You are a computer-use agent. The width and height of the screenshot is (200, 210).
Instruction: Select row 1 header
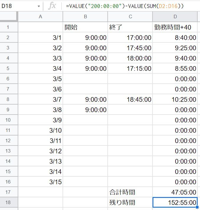pyautogui.click(x=8, y=27)
